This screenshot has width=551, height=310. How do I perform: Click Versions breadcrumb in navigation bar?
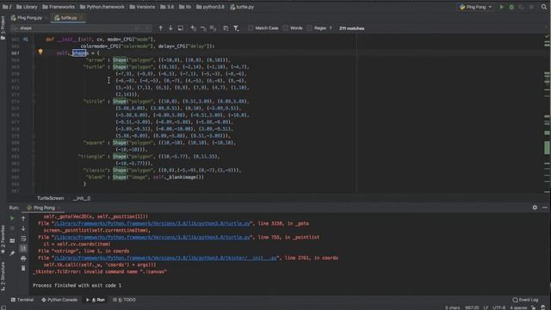(142, 7)
